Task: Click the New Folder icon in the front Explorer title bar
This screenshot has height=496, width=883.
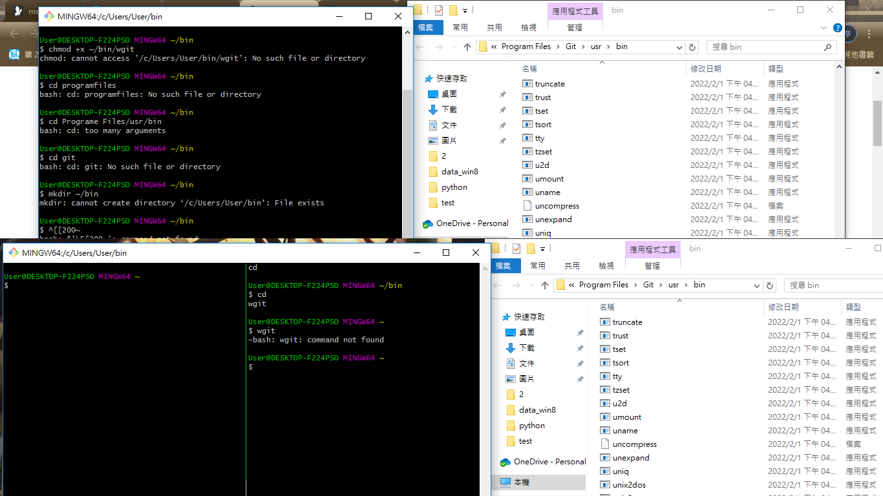Action: click(531, 248)
